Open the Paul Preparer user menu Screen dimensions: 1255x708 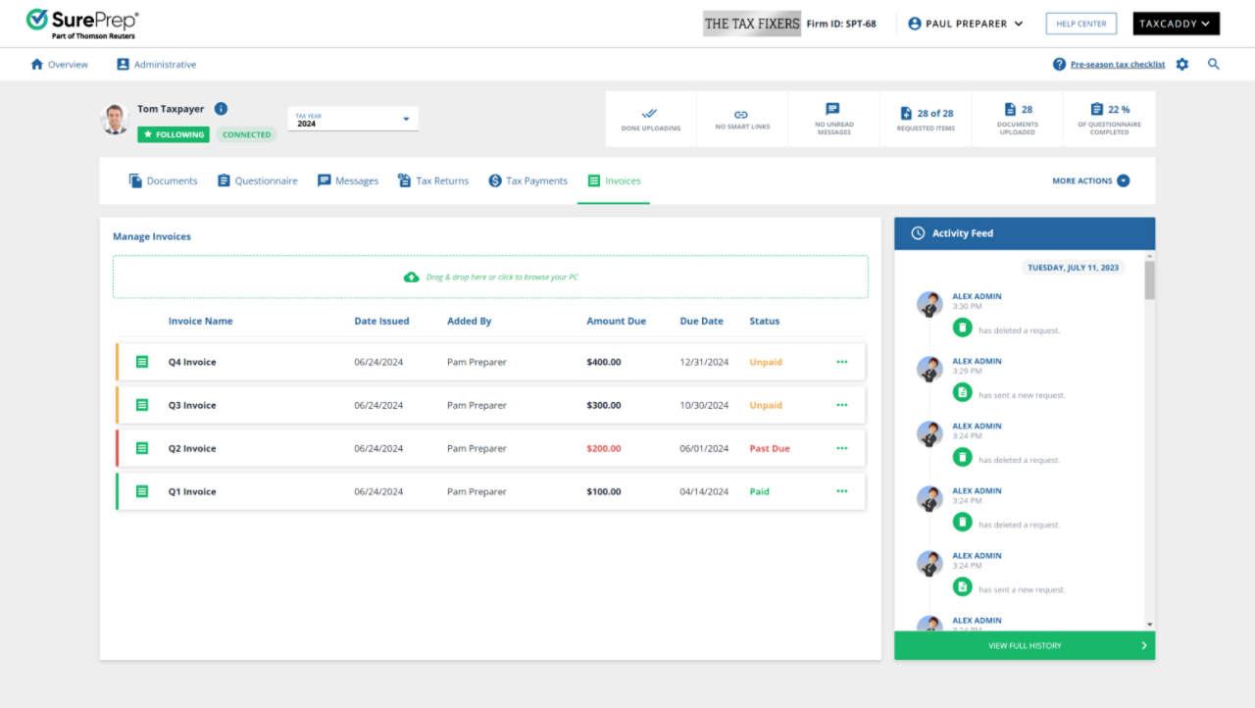coord(966,24)
